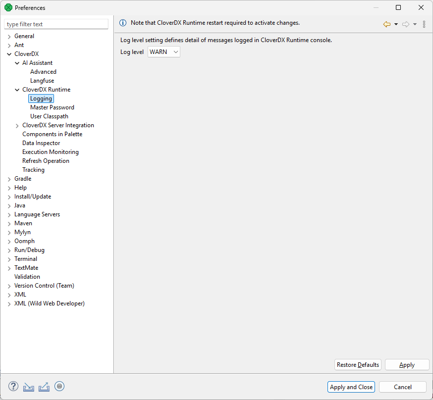The image size is (433, 400).
Task: Collapse the CloverDX tree node
Action: (x=9, y=54)
